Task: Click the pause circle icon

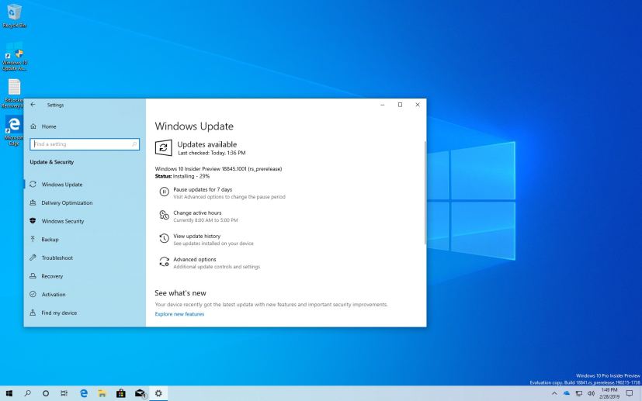Action: (164, 192)
